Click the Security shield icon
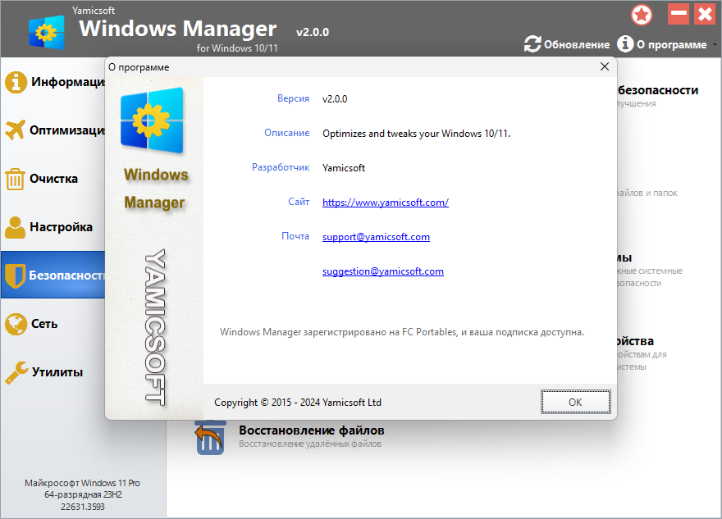 click(16, 275)
